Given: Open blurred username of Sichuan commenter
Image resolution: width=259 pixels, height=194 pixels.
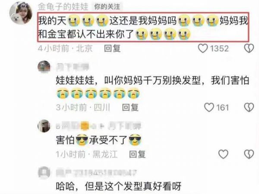Looking at the screenshot, I should tap(73, 67).
